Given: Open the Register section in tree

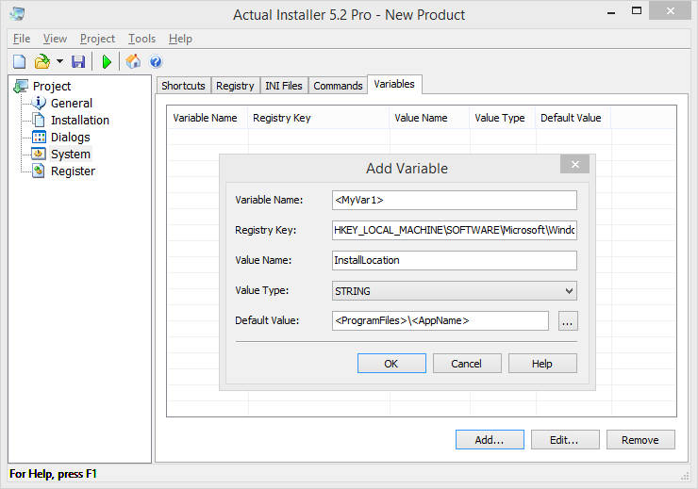Looking at the screenshot, I should coord(73,171).
